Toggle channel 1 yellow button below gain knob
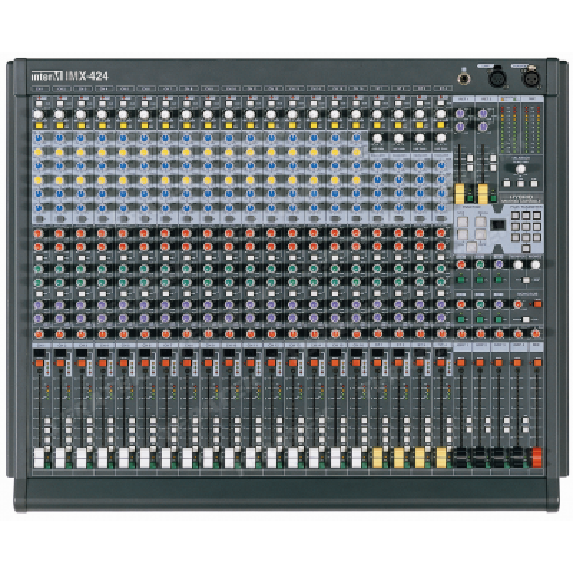The image size is (573, 573). click(x=39, y=125)
